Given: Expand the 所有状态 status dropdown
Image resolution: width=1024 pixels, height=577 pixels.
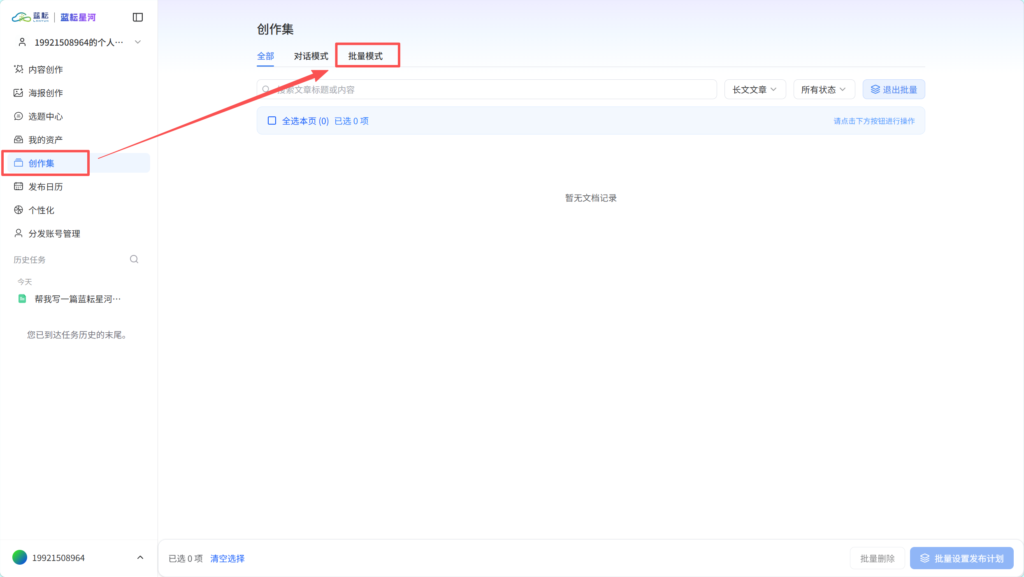Looking at the screenshot, I should click(x=824, y=89).
